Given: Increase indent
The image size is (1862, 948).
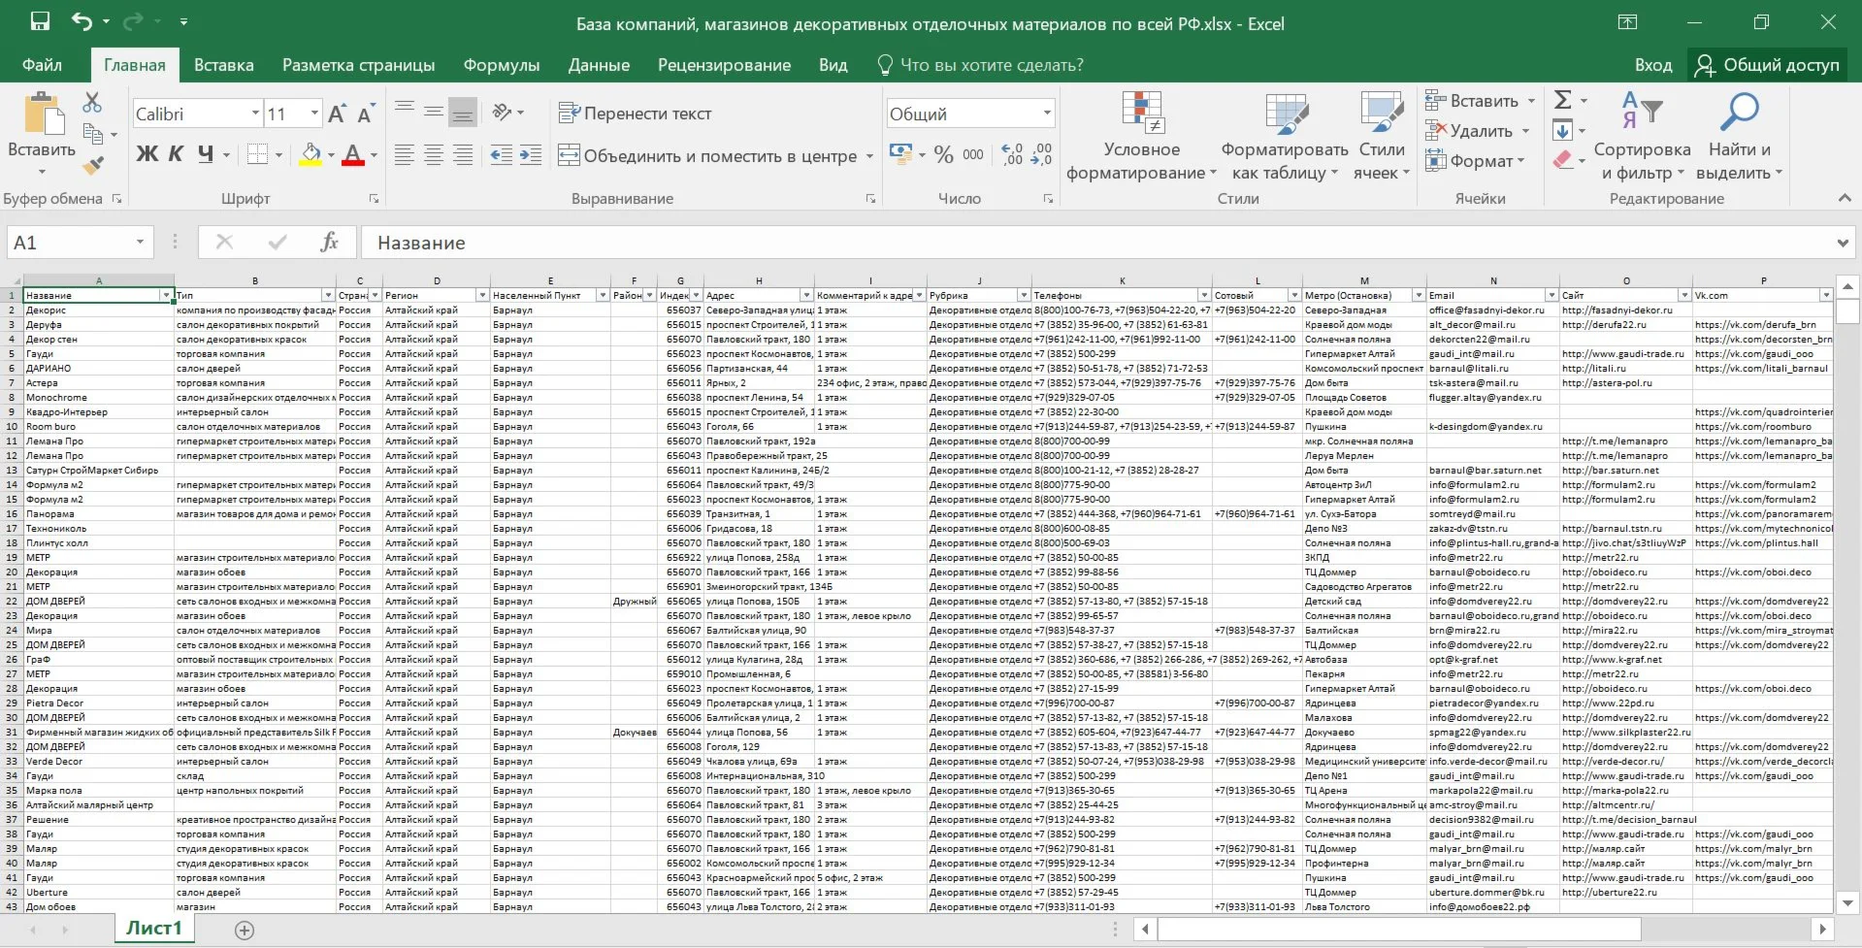Looking at the screenshot, I should click(x=531, y=154).
